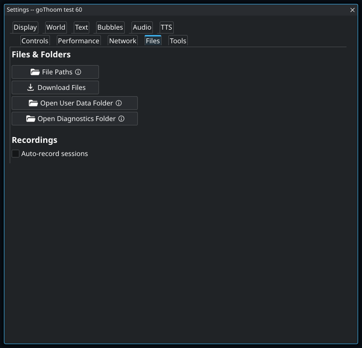Open the Audio tab
Viewport: 362px width, 348px height.
coord(142,27)
